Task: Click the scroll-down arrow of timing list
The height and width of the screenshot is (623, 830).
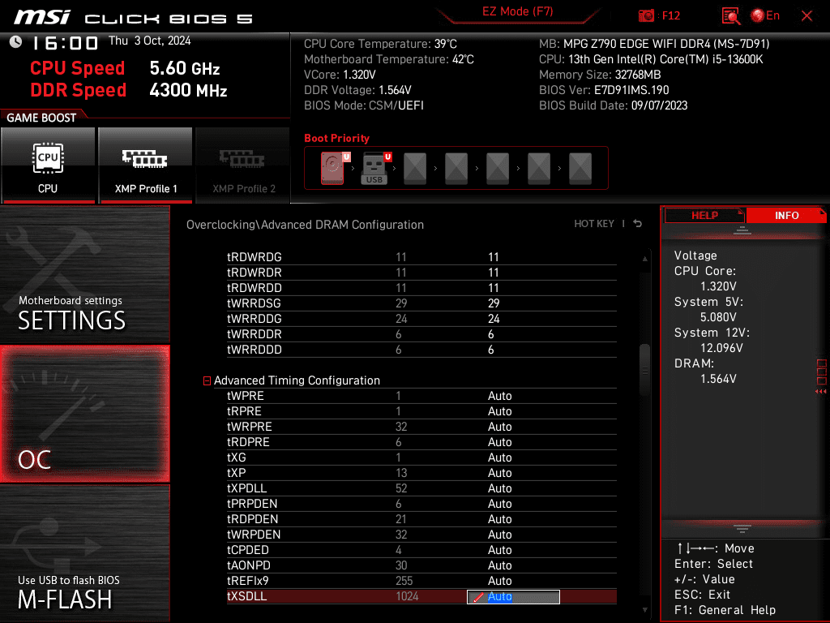Action: tap(644, 610)
